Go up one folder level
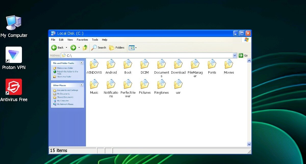Image resolution: width=306 pixels, height=164 pixels. pyautogui.click(x=85, y=48)
